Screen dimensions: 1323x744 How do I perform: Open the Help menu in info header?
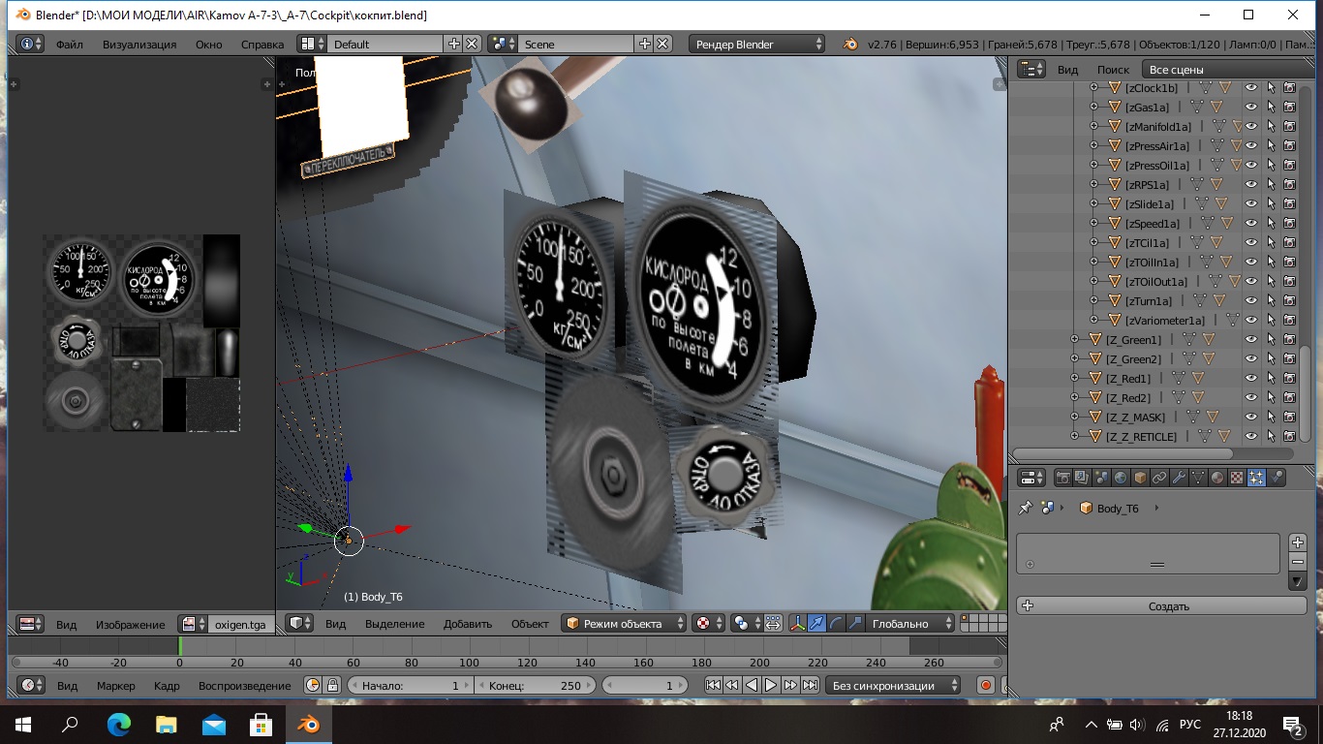[x=262, y=44]
